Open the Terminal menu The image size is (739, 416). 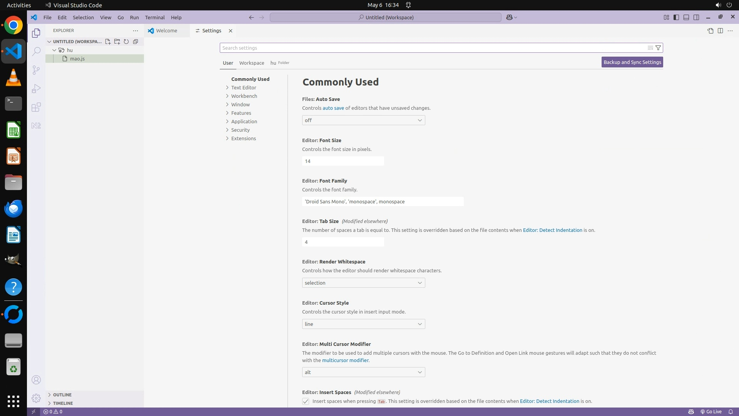coord(155,17)
